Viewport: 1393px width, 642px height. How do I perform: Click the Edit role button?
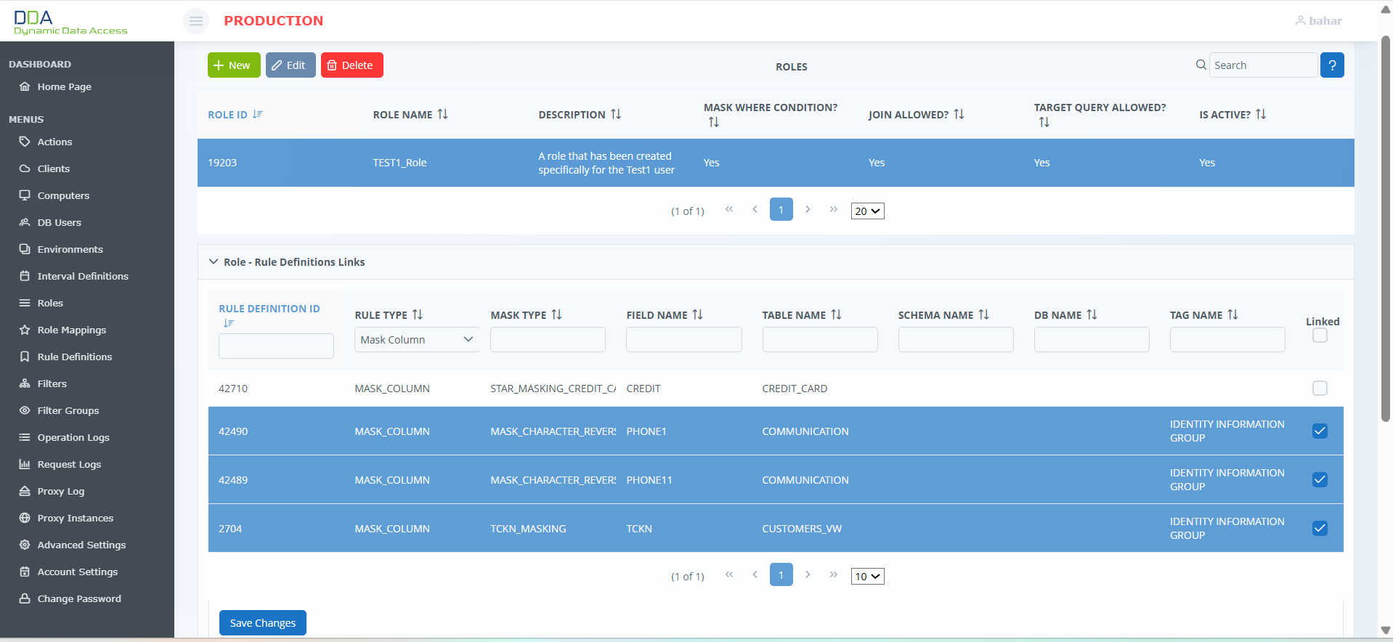[x=291, y=65]
